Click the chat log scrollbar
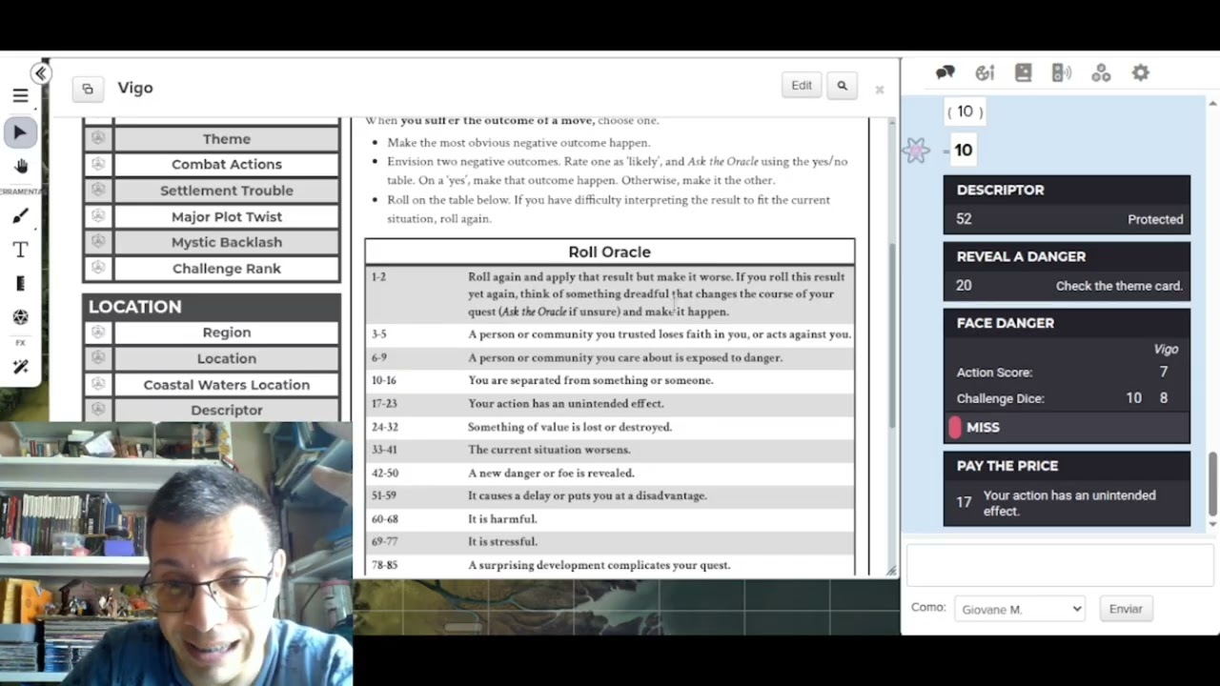 pyautogui.click(x=1212, y=486)
